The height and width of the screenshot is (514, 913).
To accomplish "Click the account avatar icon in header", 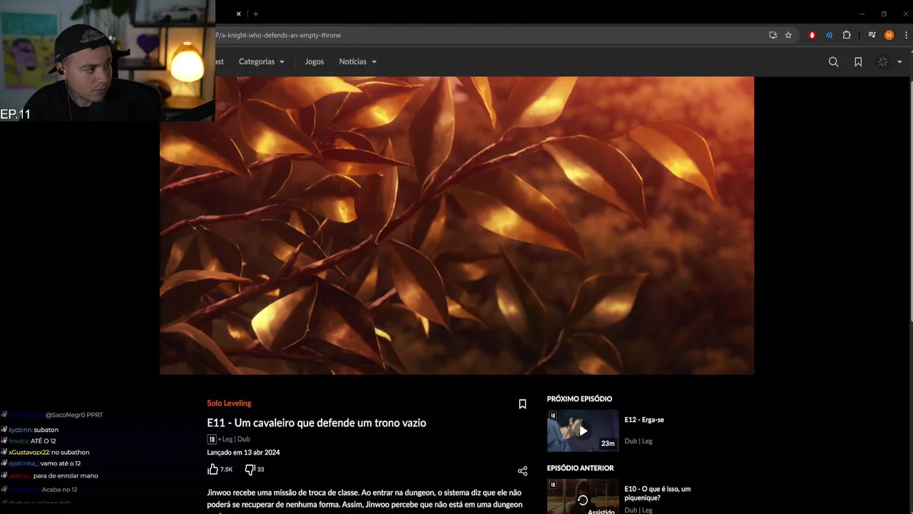I will point(883,62).
